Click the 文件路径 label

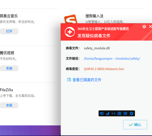tap(73, 59)
